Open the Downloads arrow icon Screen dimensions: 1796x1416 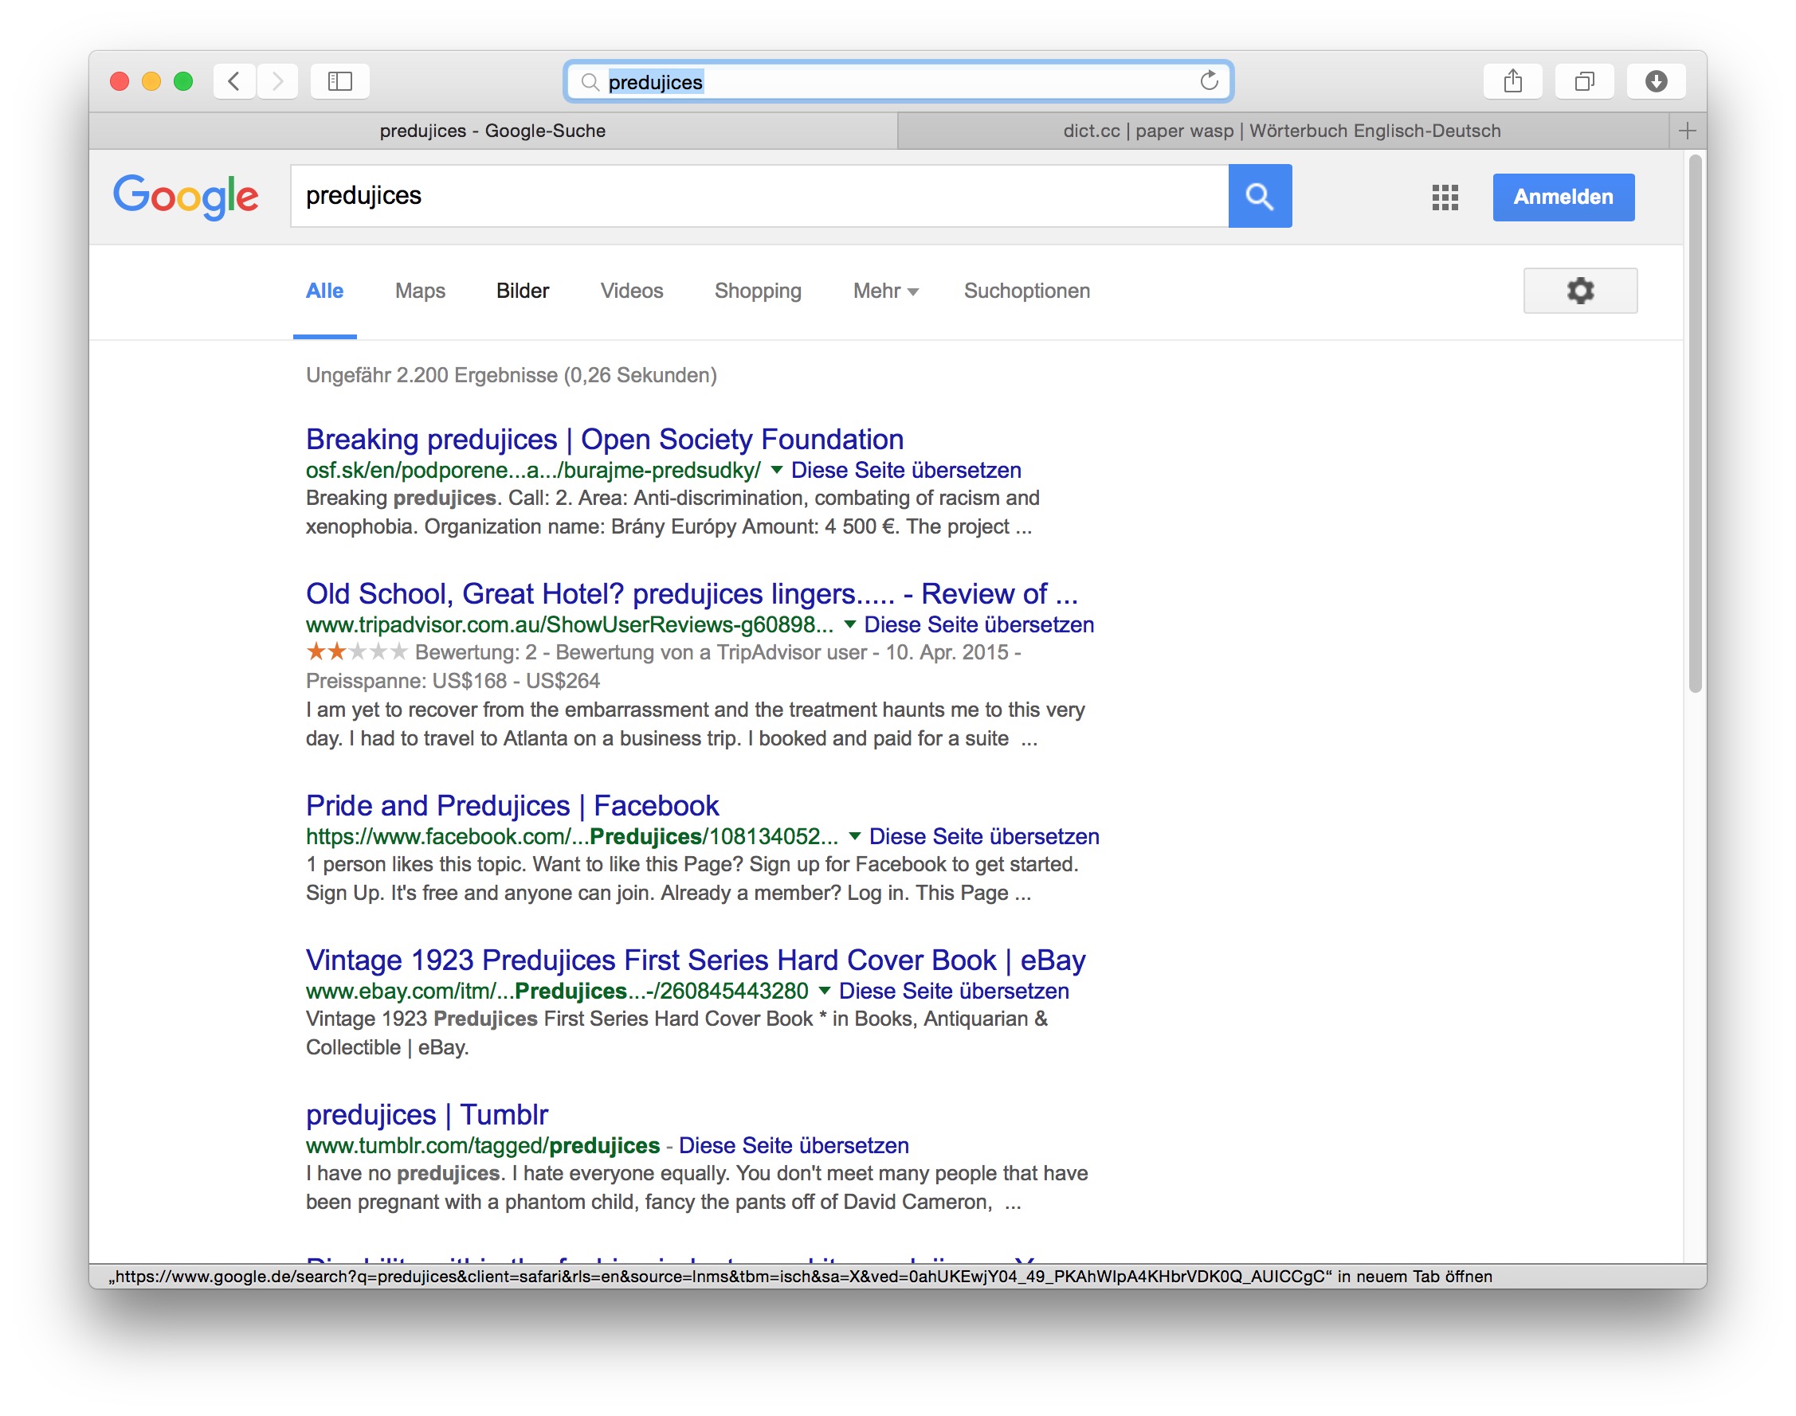pyautogui.click(x=1656, y=81)
